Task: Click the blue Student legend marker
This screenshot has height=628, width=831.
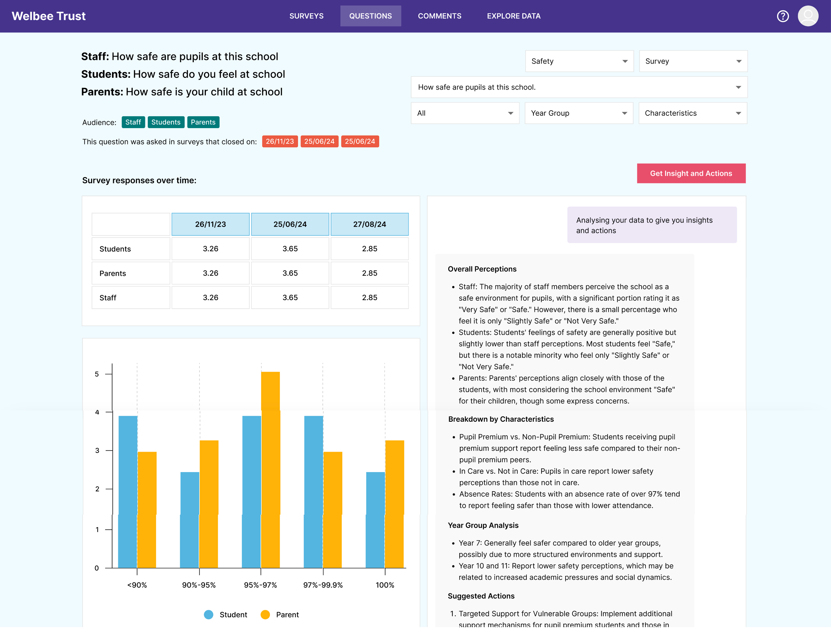Action: [209, 614]
